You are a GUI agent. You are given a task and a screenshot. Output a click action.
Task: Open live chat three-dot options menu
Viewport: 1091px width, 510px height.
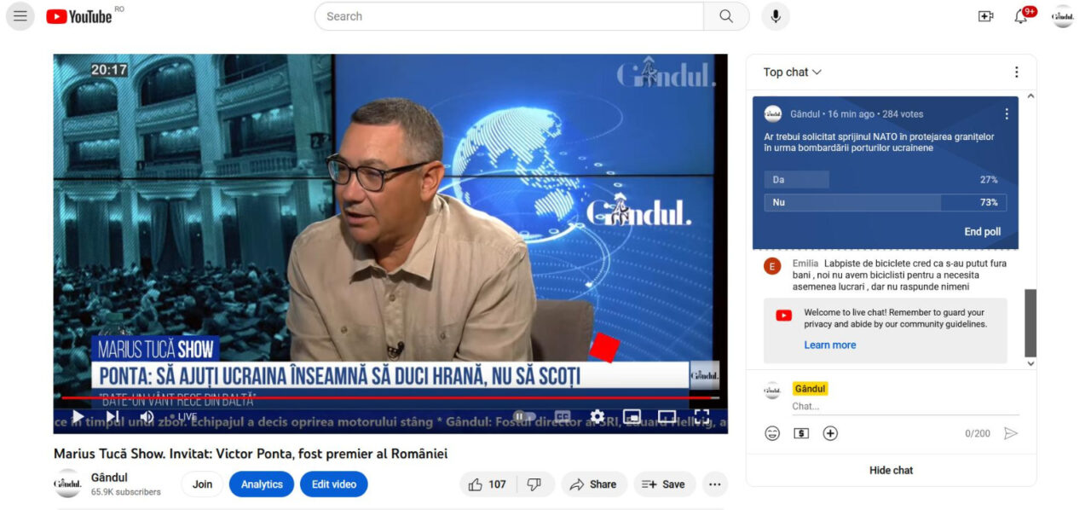point(1016,72)
